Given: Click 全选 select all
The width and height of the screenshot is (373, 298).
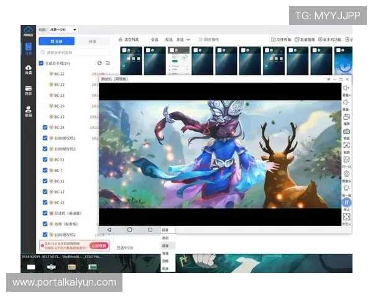Looking at the screenshot, I should click(155, 40).
